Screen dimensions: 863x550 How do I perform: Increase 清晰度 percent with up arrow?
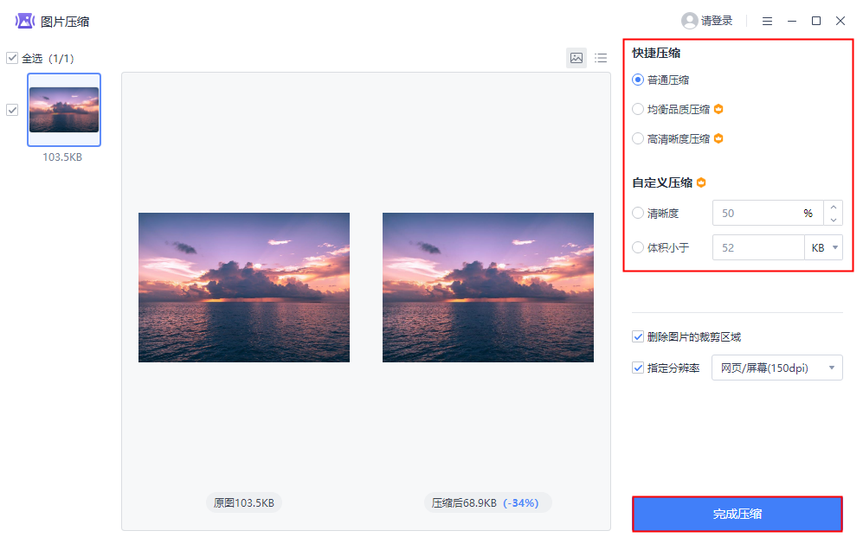(834, 207)
